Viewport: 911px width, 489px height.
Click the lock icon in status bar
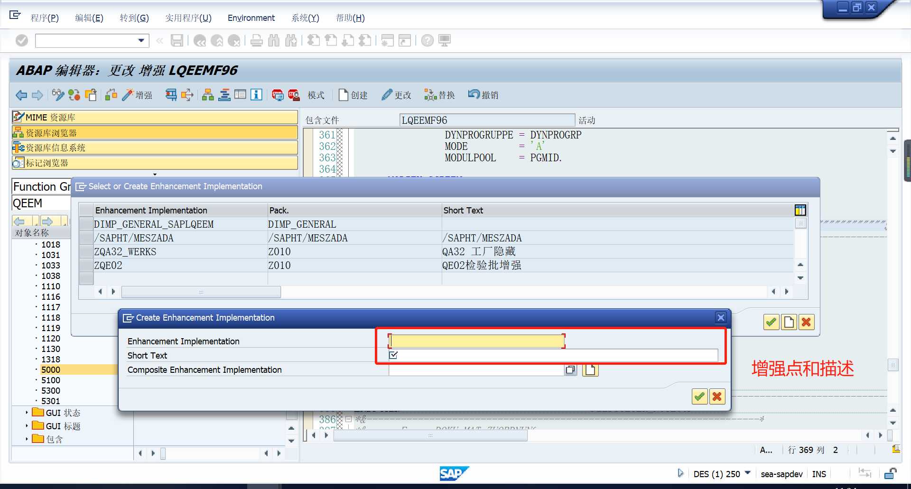tap(891, 473)
